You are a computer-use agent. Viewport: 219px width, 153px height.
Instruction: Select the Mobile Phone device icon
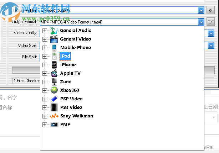54,48
